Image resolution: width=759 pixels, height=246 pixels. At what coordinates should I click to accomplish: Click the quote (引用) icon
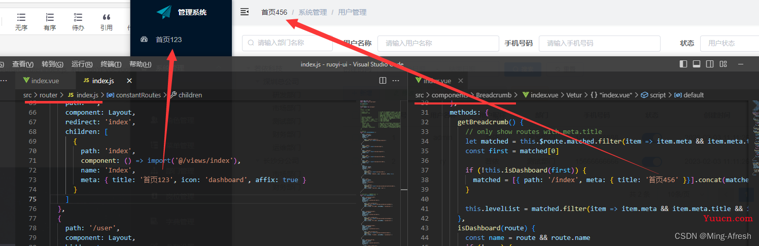(106, 18)
